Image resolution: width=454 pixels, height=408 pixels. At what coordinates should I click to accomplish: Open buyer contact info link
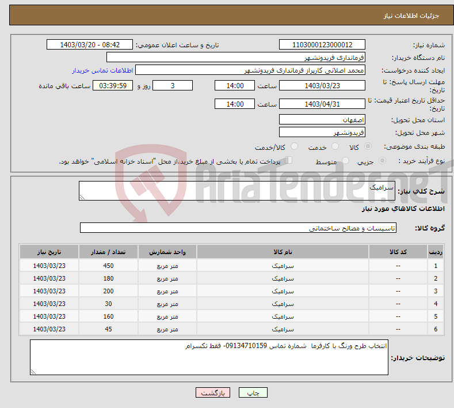tap(102, 70)
